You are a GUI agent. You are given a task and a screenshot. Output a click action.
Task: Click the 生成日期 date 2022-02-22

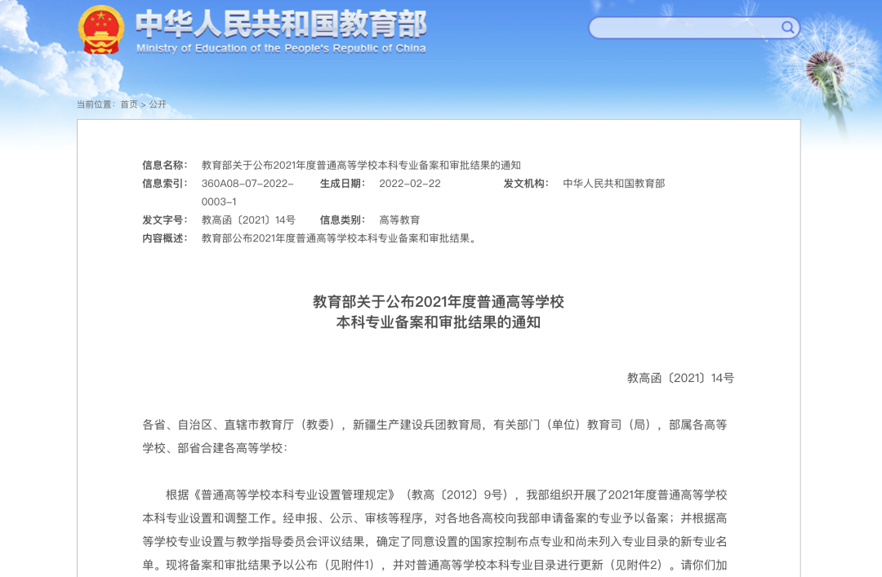[x=411, y=184]
